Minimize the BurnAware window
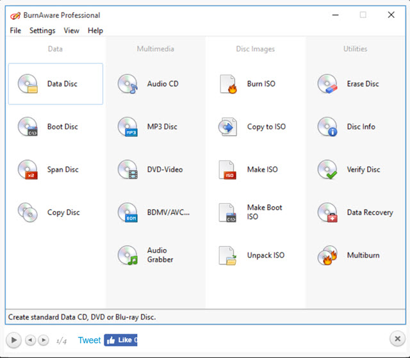 [x=336, y=15]
